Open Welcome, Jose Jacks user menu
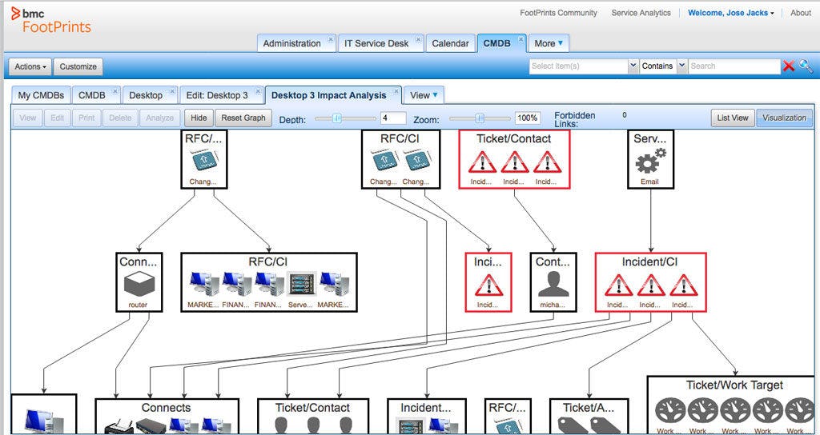Image resolution: width=820 pixels, height=435 pixels. pos(731,13)
